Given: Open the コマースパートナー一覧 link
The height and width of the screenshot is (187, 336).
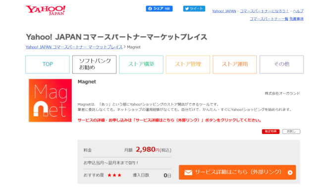Looking at the screenshot, I should click(269, 19).
